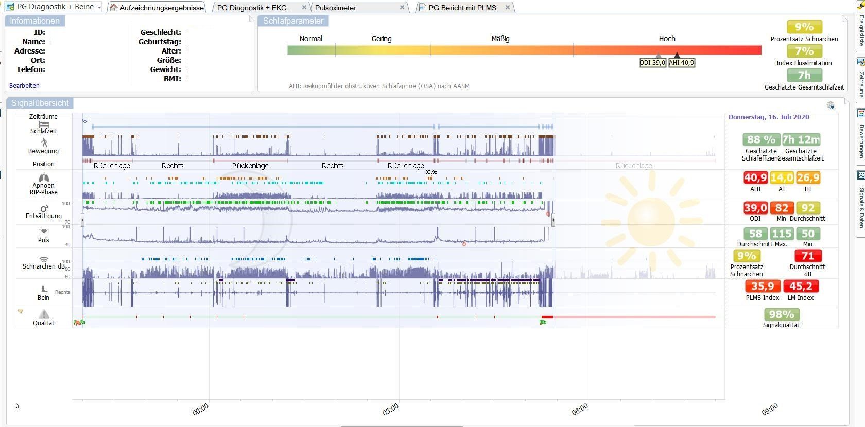Click the AHI 40,9 marker on severity bar
The width and height of the screenshot is (865, 427).
[x=681, y=62]
